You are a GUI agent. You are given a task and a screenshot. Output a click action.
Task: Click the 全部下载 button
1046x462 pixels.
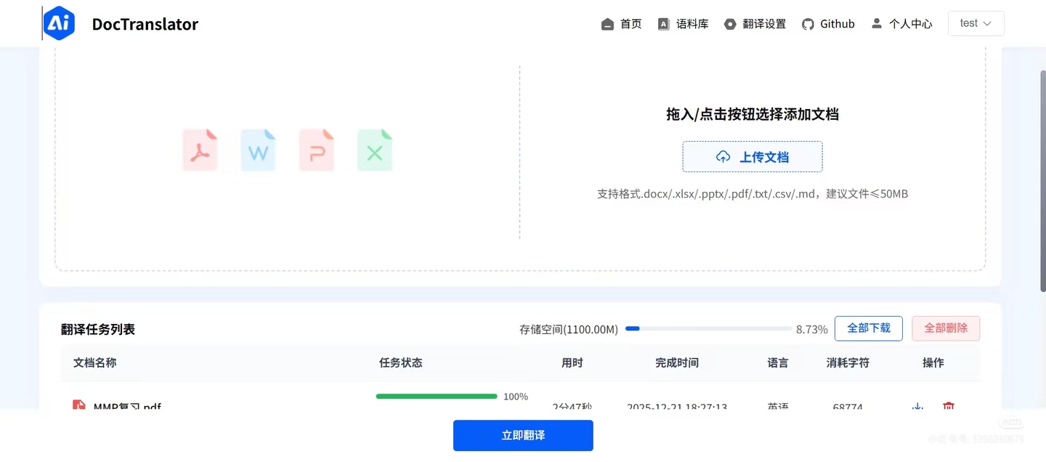[x=869, y=328]
